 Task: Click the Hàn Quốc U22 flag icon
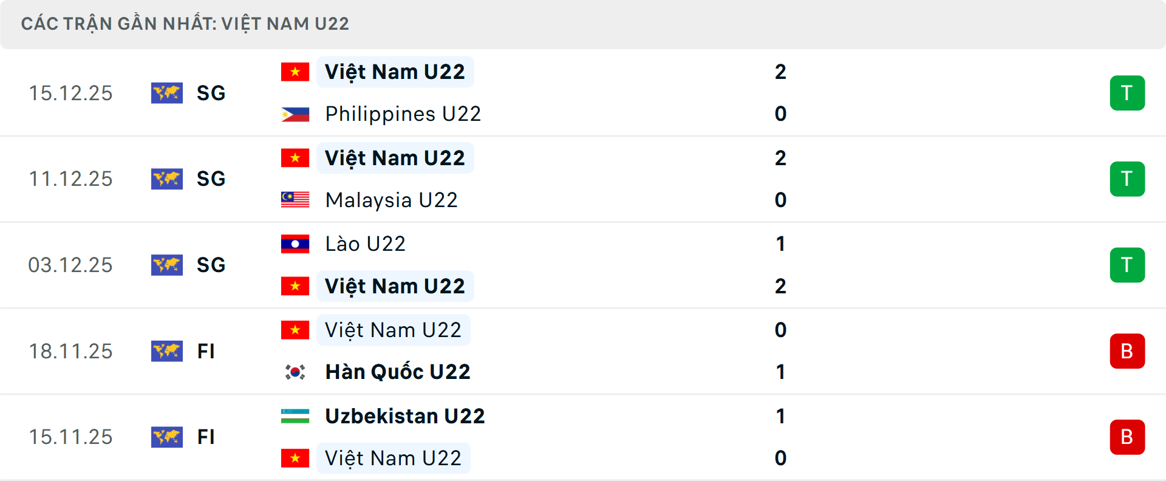(x=295, y=371)
